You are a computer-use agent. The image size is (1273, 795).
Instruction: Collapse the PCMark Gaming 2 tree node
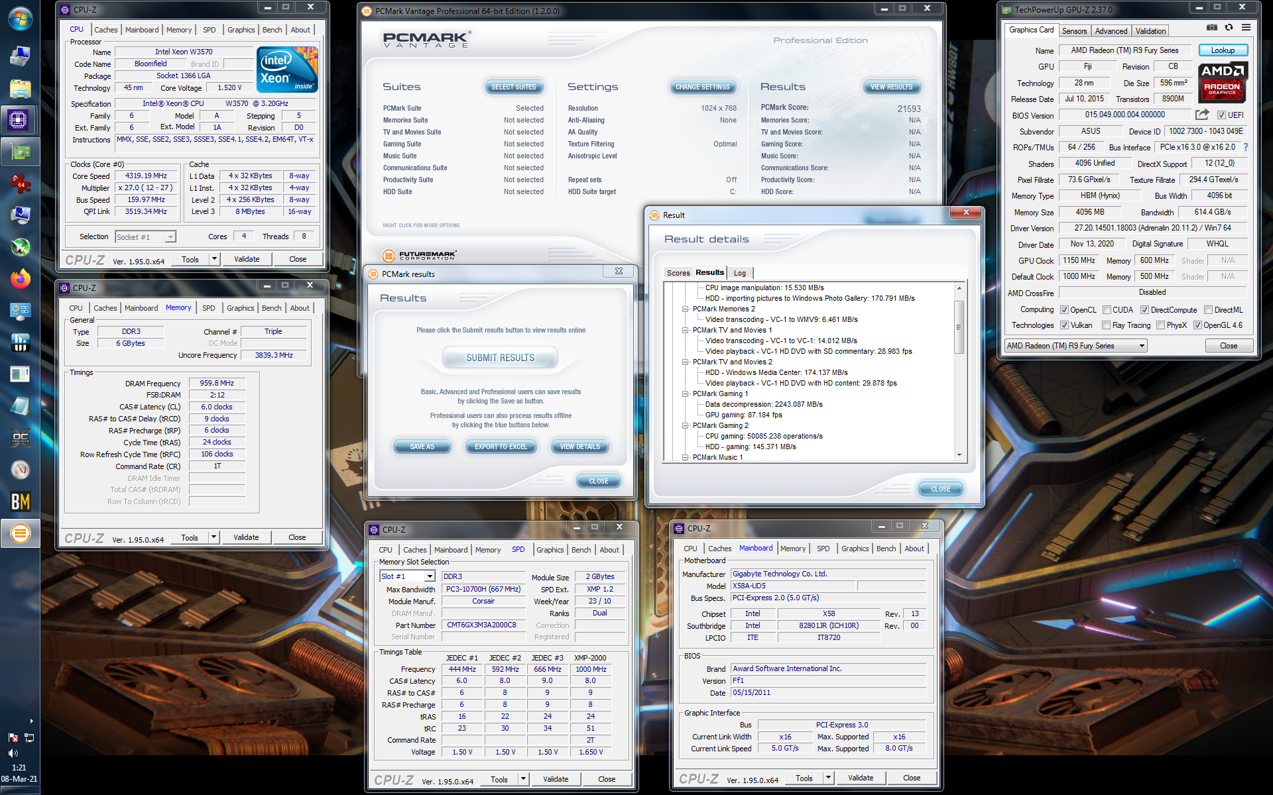point(686,425)
